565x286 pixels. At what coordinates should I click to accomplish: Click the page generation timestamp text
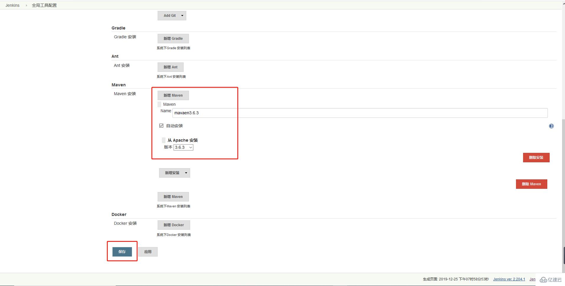(456, 279)
